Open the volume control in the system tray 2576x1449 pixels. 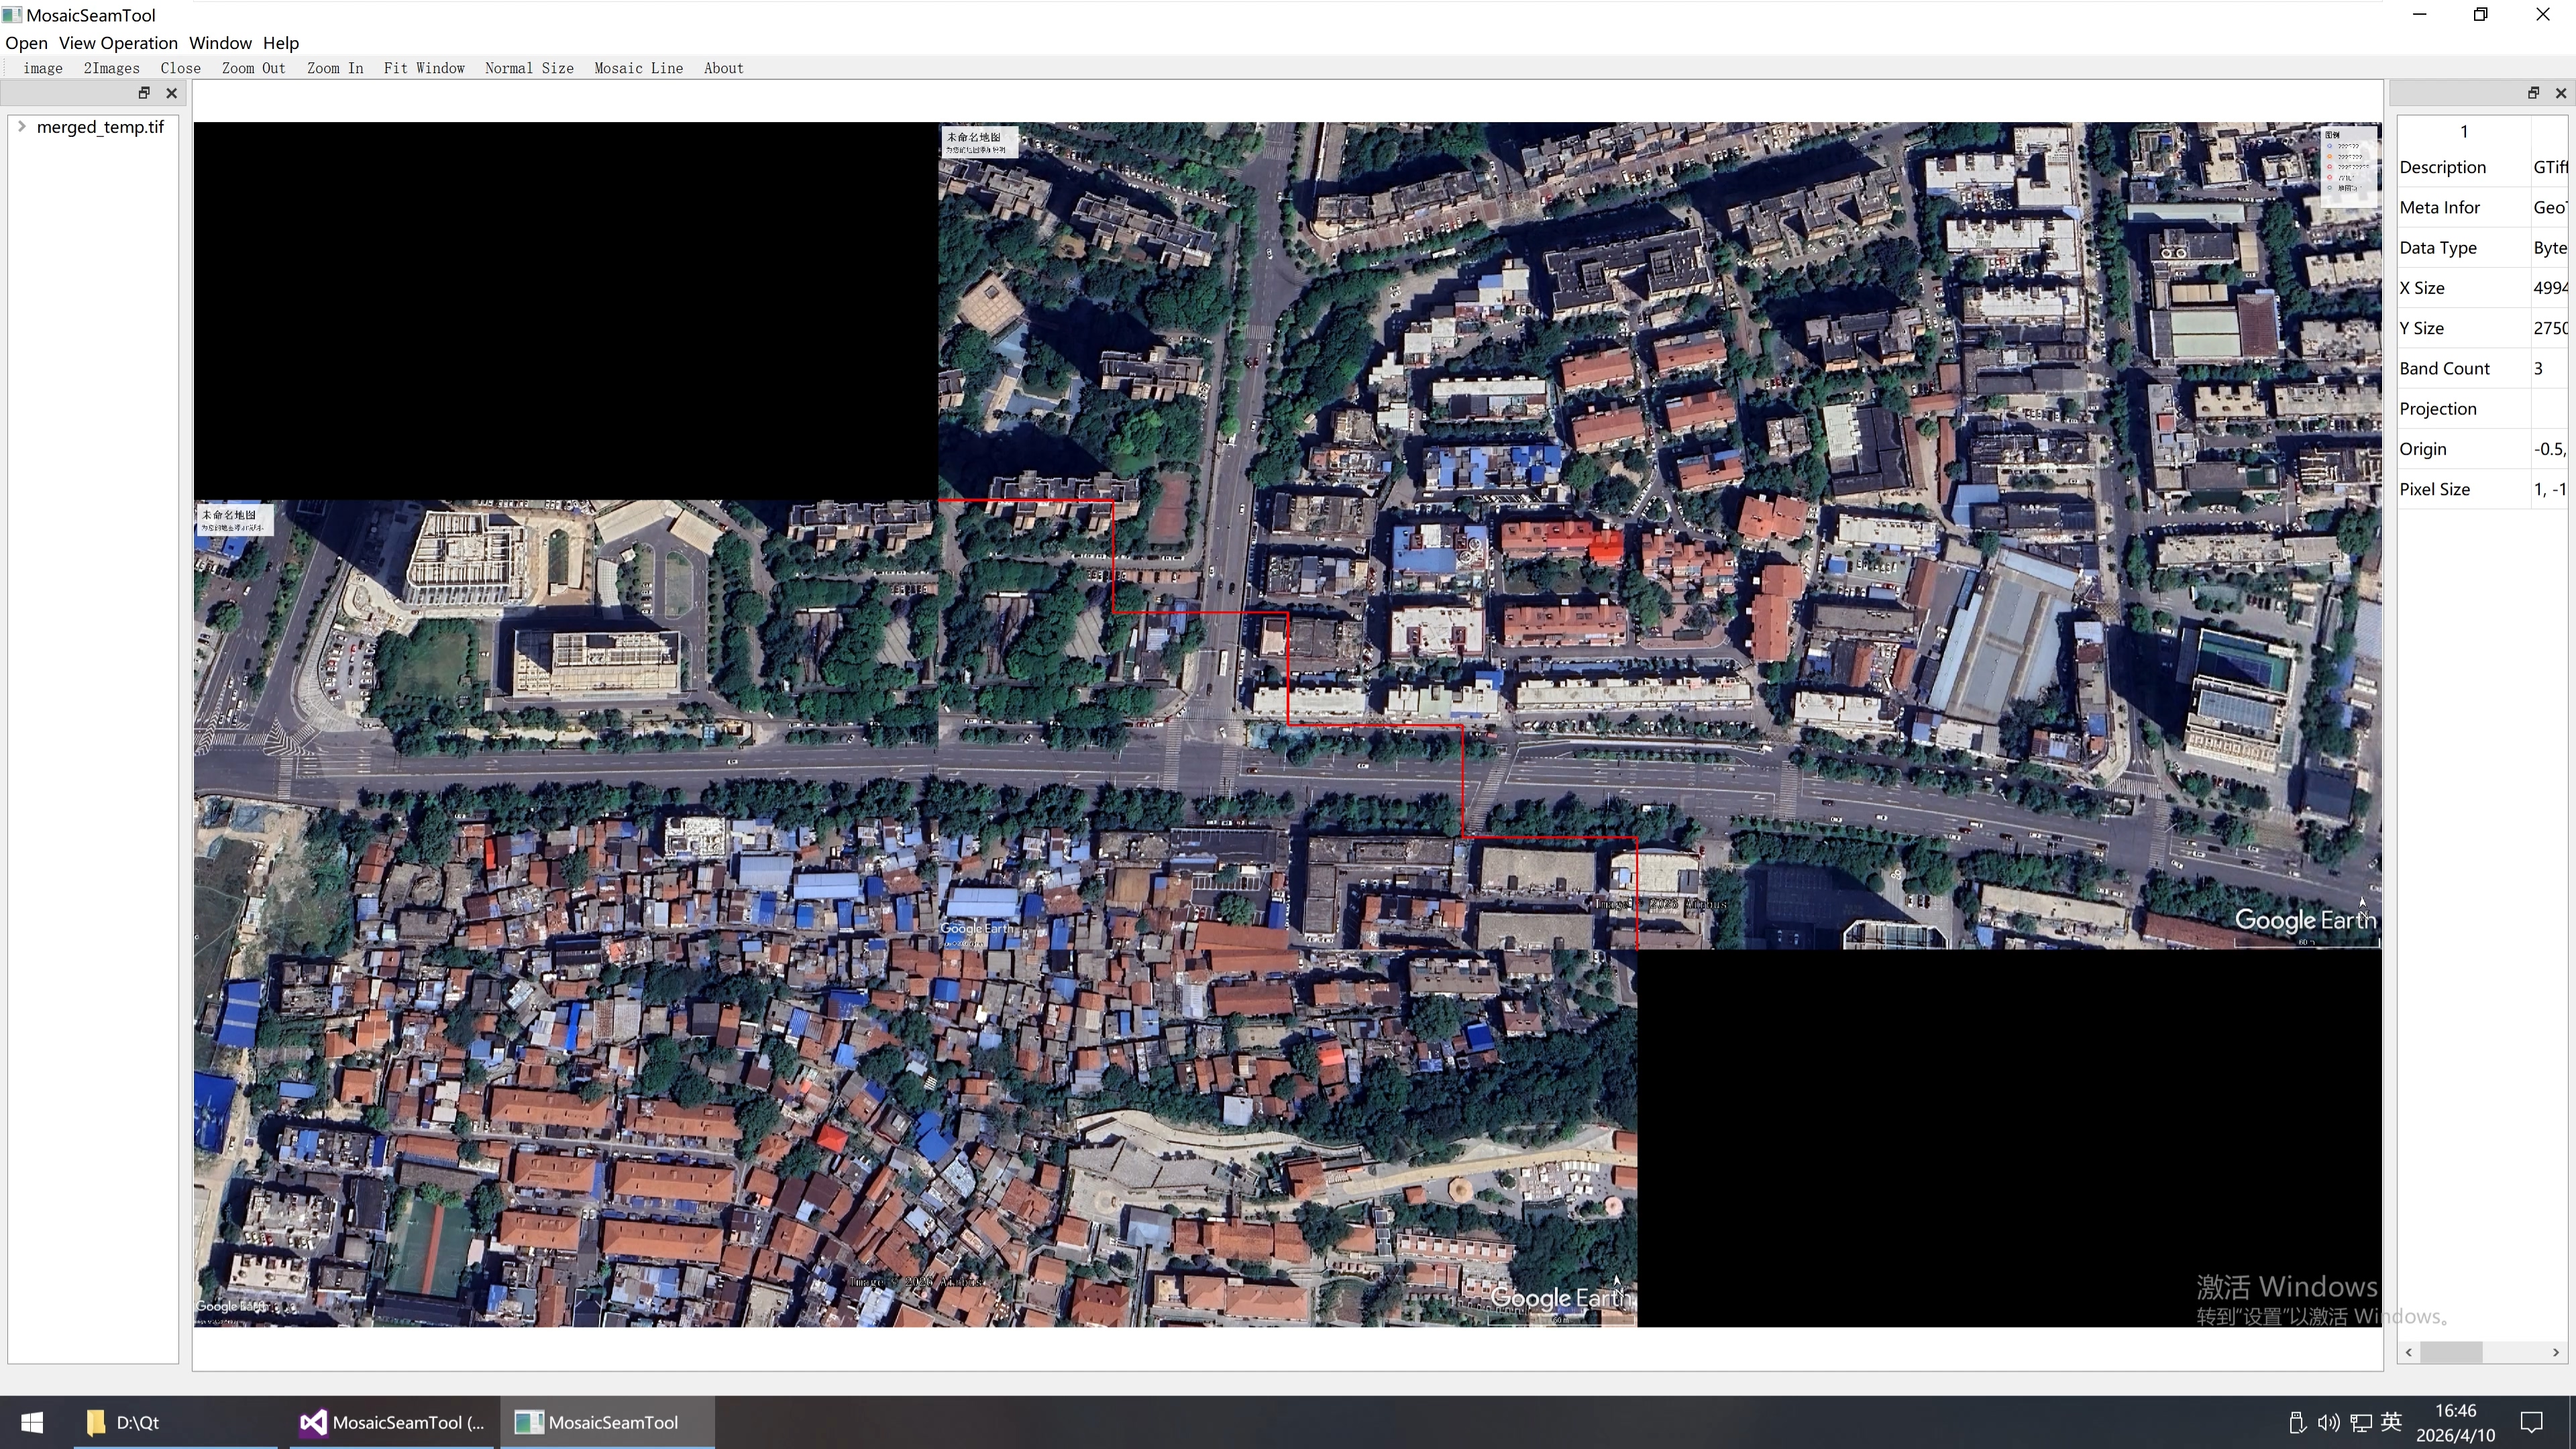pos(2328,1422)
